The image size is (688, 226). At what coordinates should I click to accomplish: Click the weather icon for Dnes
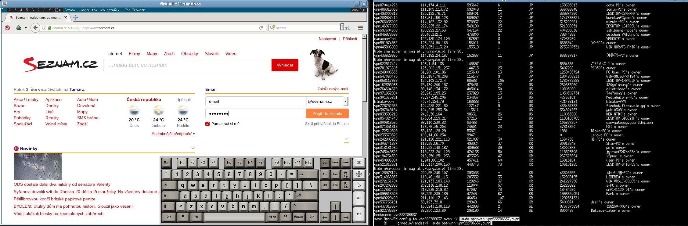pos(134,110)
